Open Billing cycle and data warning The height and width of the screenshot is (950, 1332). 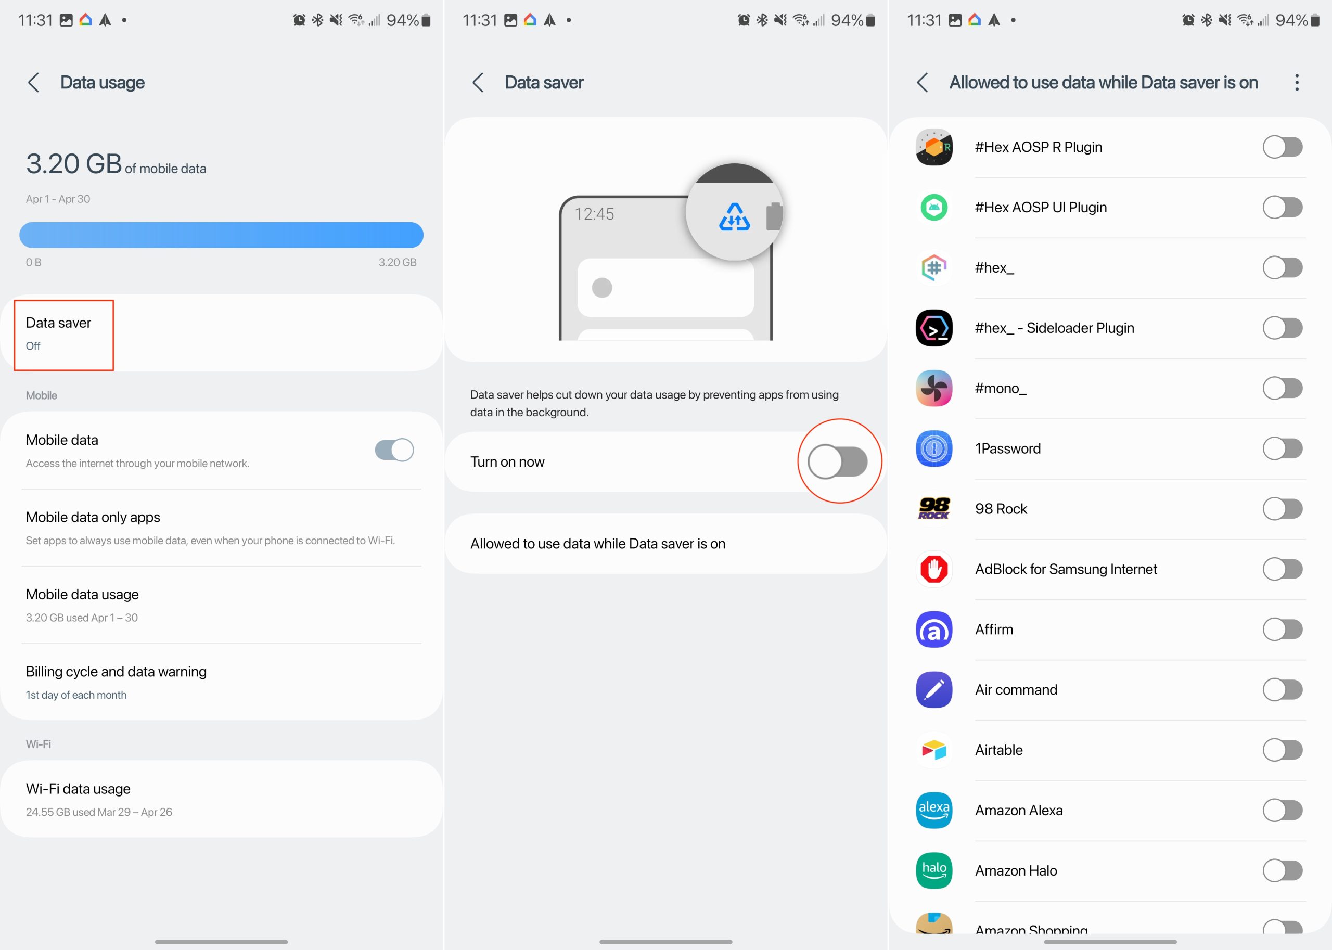coord(116,672)
